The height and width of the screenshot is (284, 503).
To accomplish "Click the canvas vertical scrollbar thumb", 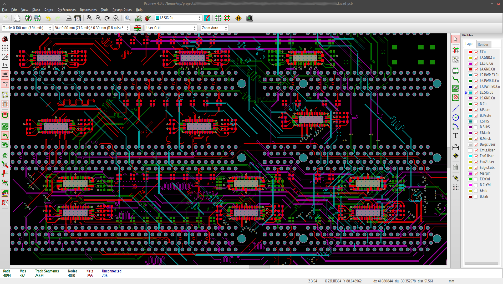I will [x=449, y=158].
